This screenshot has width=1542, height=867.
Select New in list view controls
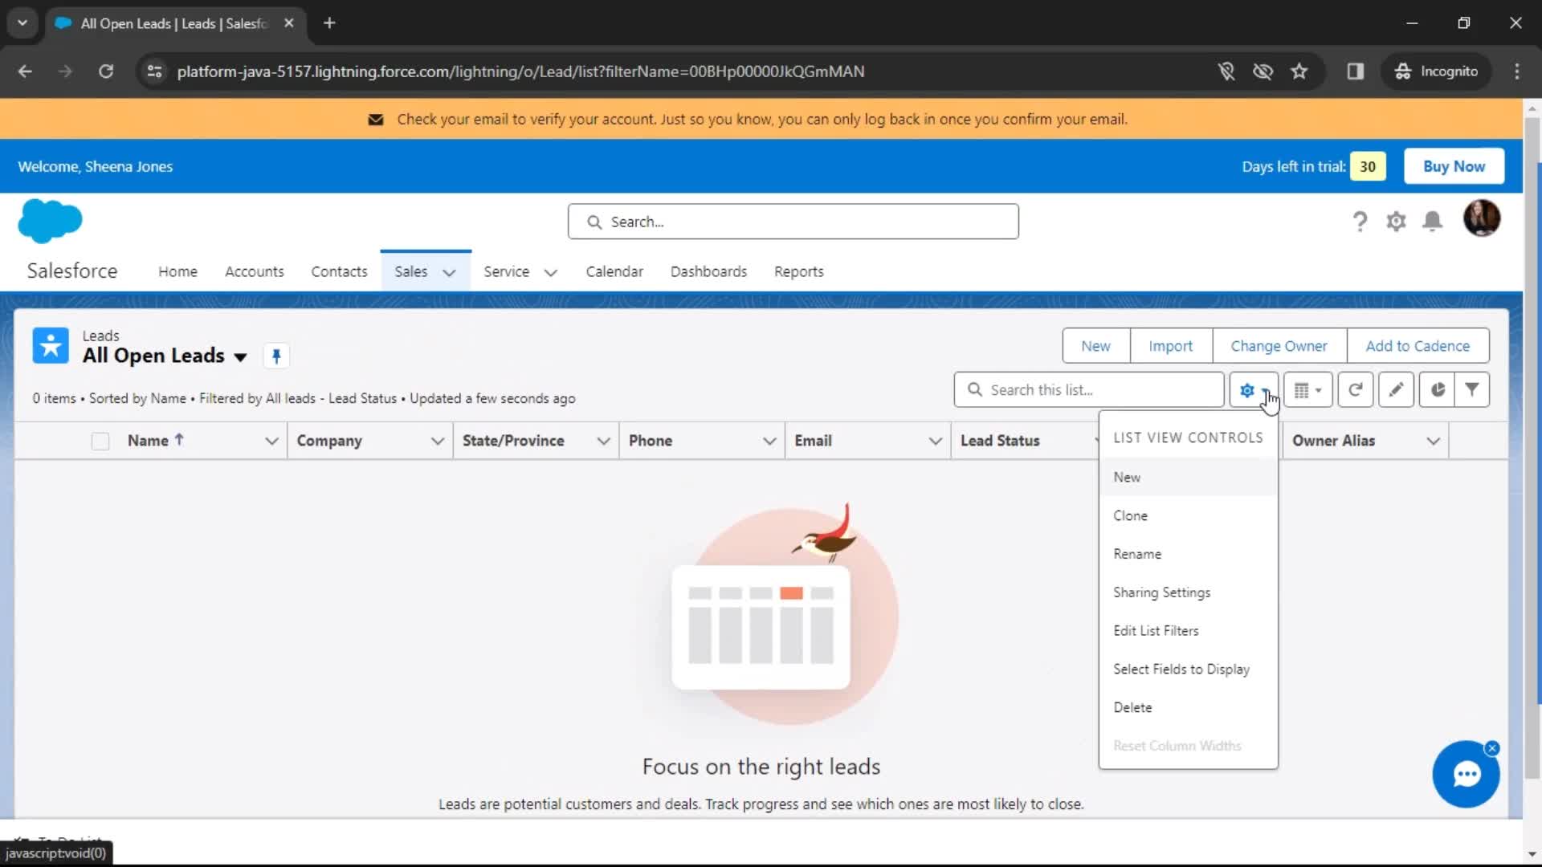1188,477
